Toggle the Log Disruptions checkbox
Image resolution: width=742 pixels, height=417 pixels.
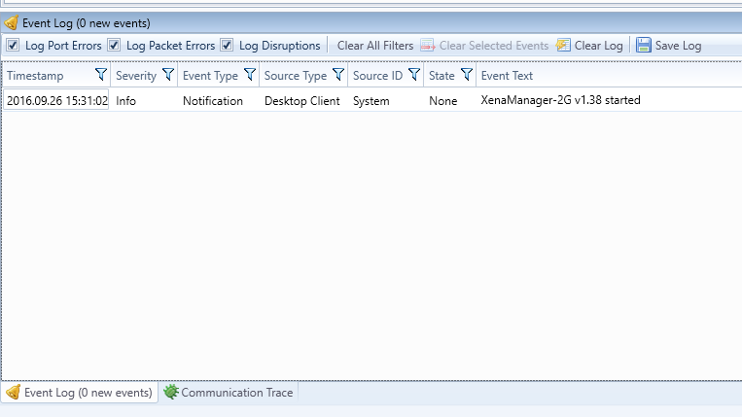[227, 46]
